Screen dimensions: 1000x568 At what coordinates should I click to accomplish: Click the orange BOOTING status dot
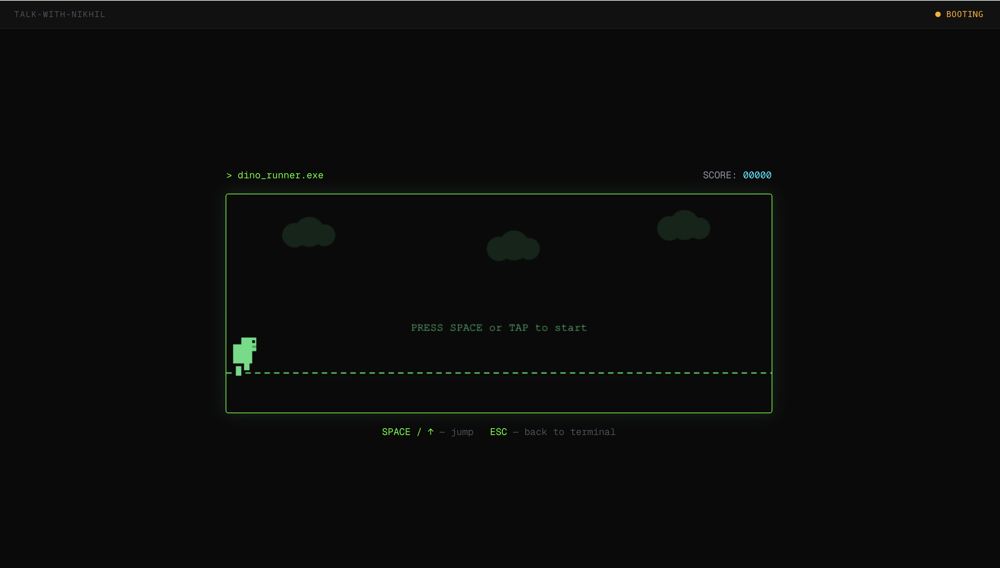pos(938,14)
